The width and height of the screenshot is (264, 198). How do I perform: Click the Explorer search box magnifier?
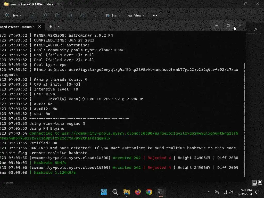click(x=256, y=29)
